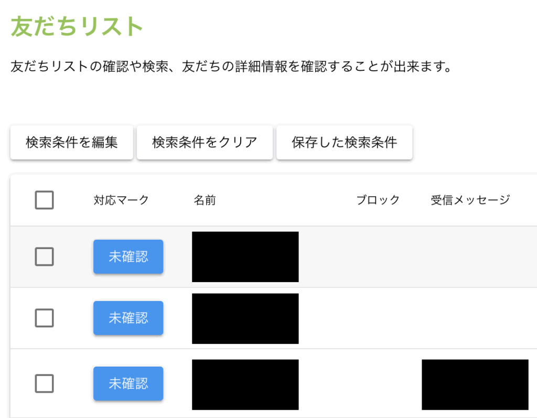Open the first friend's redacted name
The image size is (537, 418).
coord(245,256)
